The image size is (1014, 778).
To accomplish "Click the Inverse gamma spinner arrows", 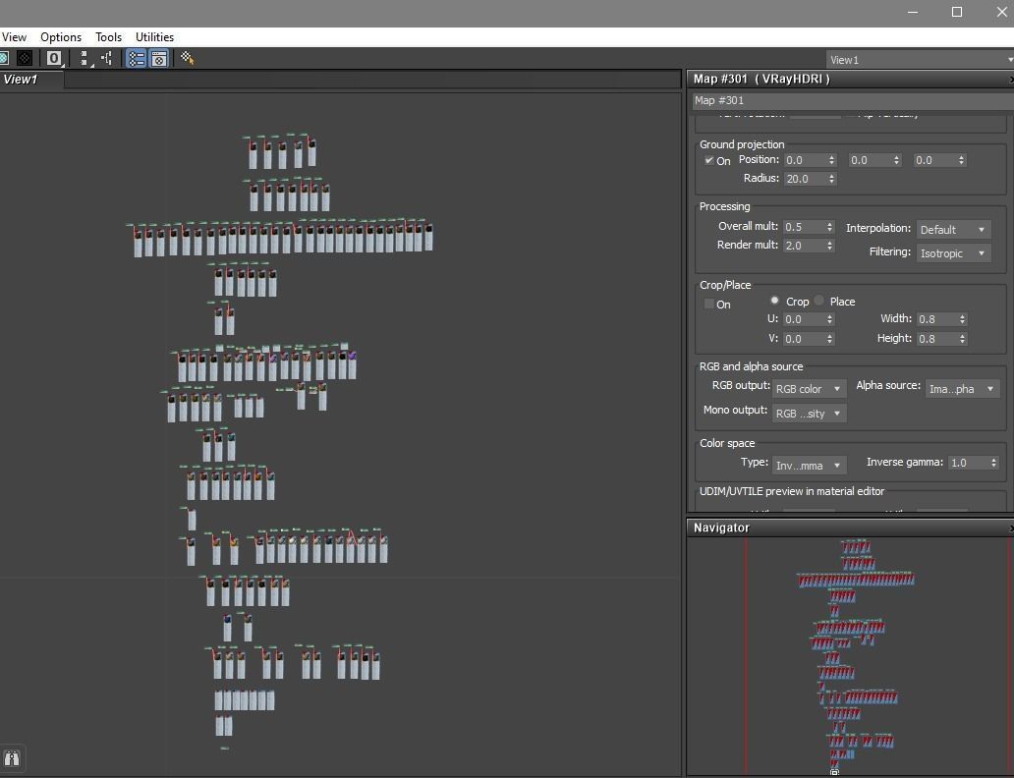I will (993, 463).
